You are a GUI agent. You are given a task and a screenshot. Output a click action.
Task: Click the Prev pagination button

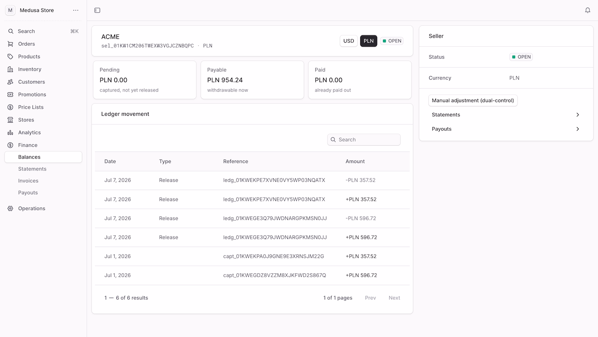coord(370,298)
